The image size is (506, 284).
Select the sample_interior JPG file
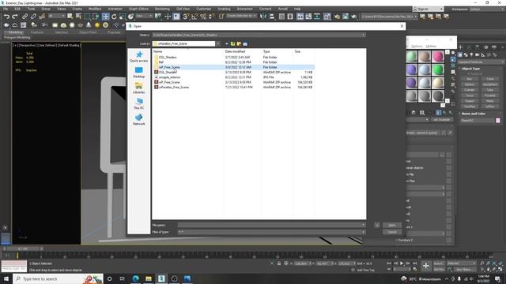pyautogui.click(x=169, y=77)
